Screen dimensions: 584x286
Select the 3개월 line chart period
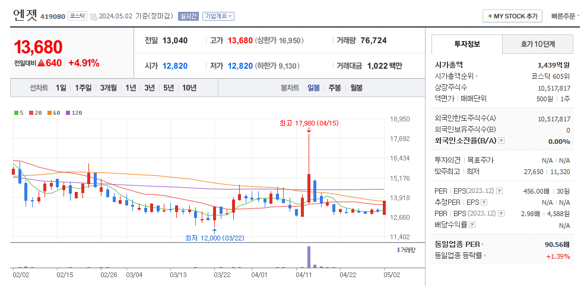pos(109,88)
